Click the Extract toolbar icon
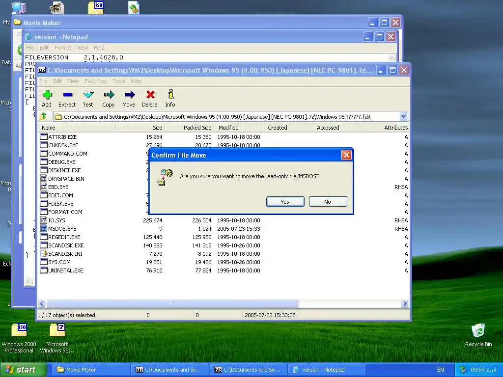This screenshot has width=503, height=377. [67, 95]
